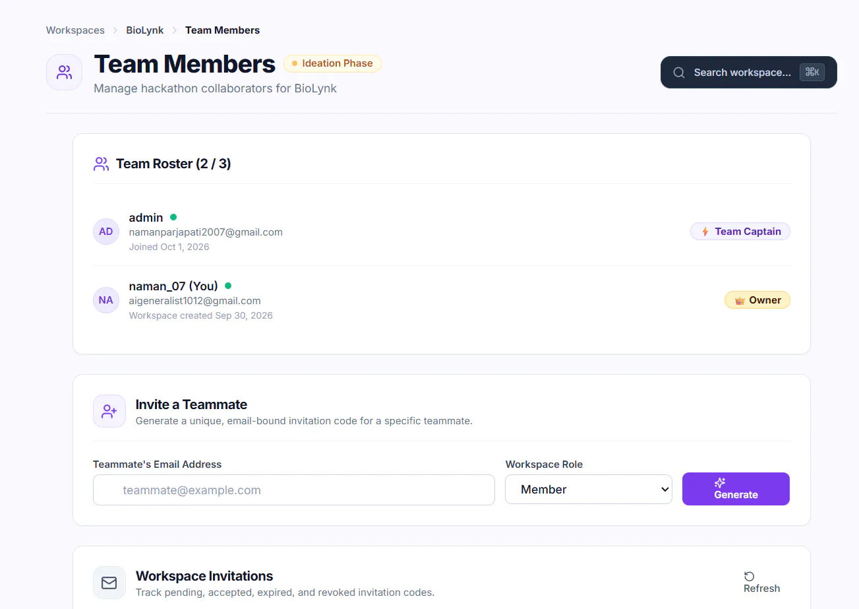The height and width of the screenshot is (609, 859).
Task: Click the Team Captain role badge
Action: [740, 232]
